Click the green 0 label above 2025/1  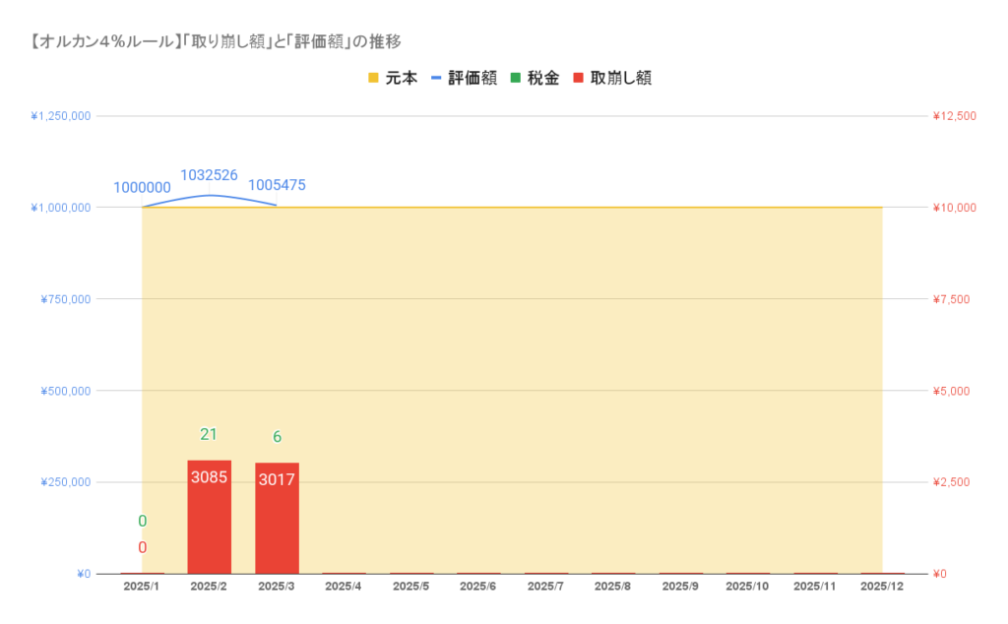click(x=142, y=522)
